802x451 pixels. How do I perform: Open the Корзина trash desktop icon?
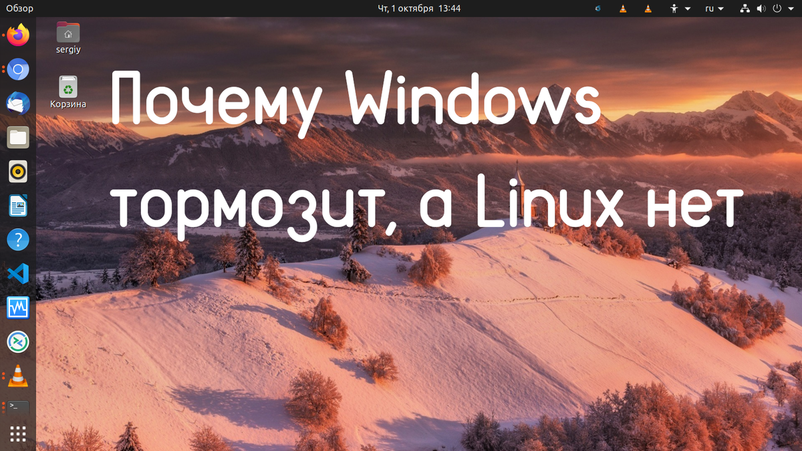68,92
